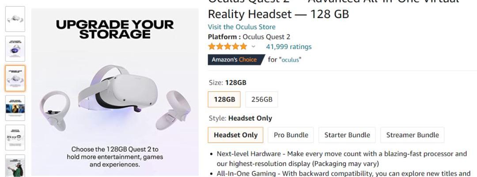Viewport: 477px width, 177px height.
Task: Select the highlighted Upgrade Your Storage thumbnail
Action: coord(15,78)
